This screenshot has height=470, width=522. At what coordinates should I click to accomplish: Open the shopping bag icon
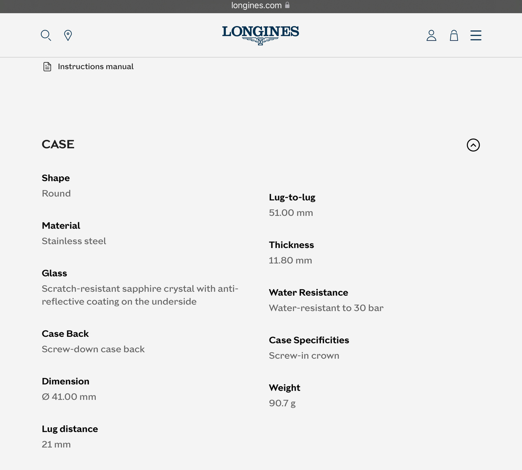(454, 35)
